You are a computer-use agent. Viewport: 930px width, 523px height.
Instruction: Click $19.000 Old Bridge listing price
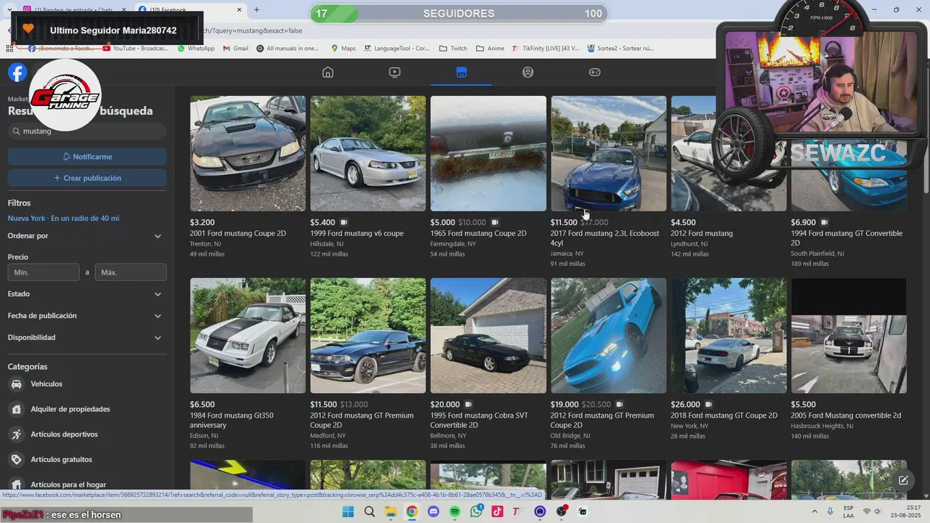point(565,405)
